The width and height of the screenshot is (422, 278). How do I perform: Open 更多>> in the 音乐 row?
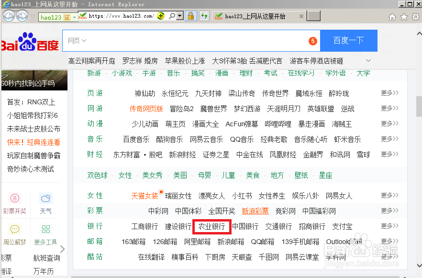389,139
